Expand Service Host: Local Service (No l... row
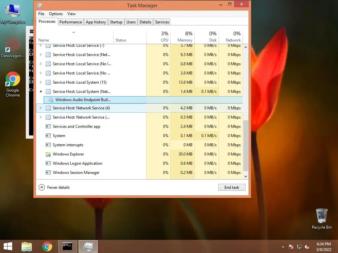338x253 pixels. [x=41, y=64]
